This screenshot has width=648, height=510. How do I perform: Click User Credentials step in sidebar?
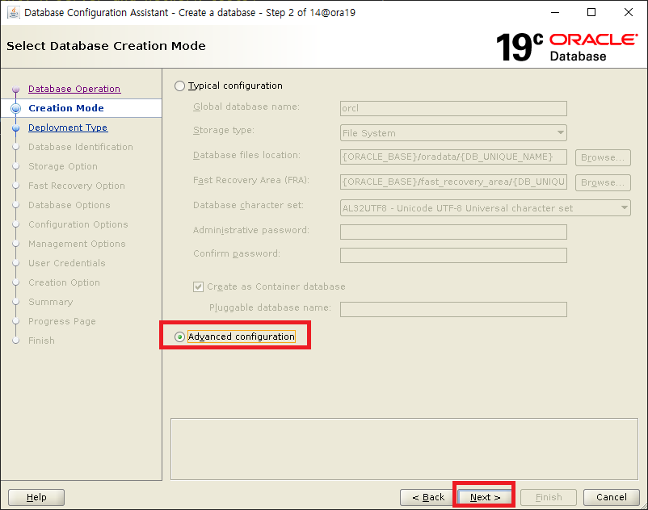[x=66, y=263]
